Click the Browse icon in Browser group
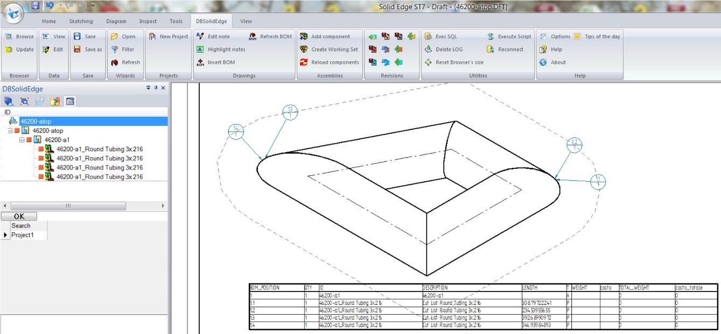Screen dimensions: 721x334 click(9, 37)
